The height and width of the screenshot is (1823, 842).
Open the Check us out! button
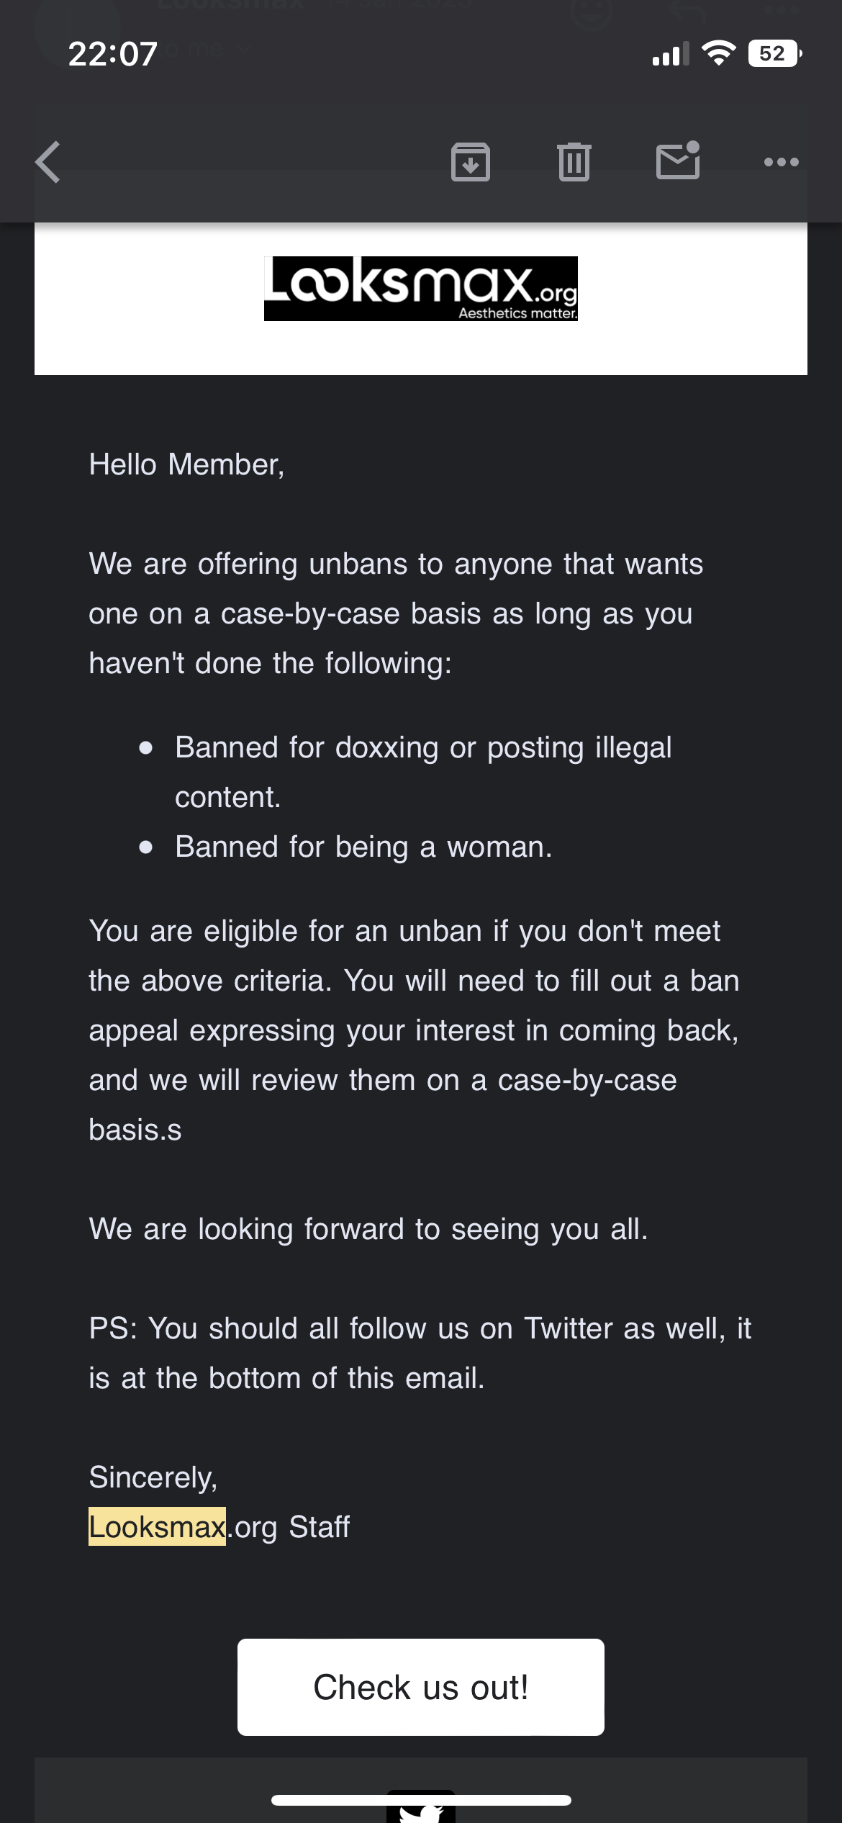coord(421,1687)
